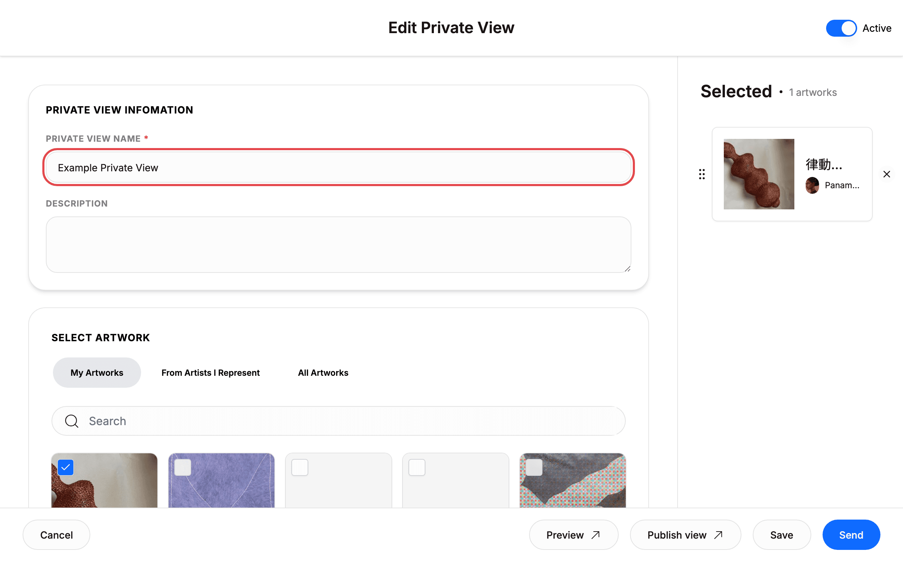Check the purple fabric artwork checkbox
This screenshot has width=903, height=564.
click(183, 467)
